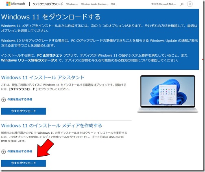Open the すべての Microsoft 製品 dropdown
Screen dimensions: 205x172
164,4
